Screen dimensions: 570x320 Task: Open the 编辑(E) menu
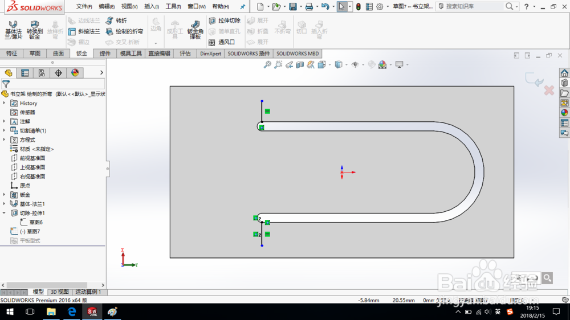pyautogui.click(x=107, y=6)
